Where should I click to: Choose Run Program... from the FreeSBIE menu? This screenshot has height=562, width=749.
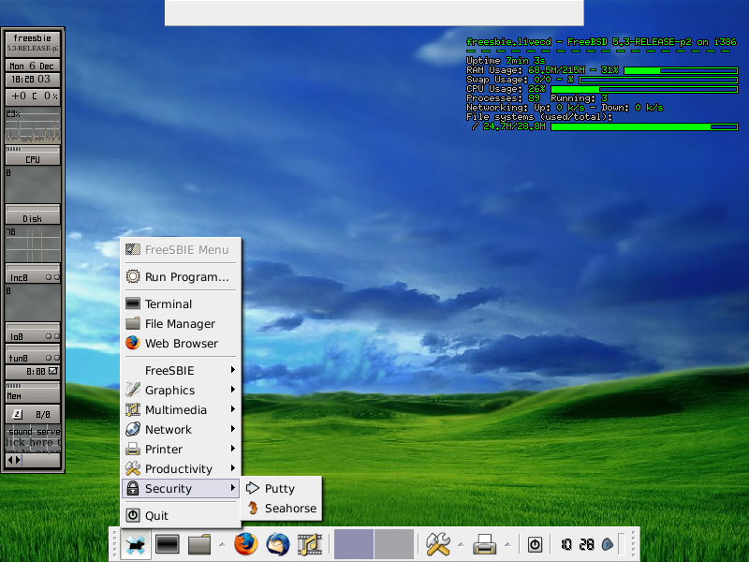(181, 276)
